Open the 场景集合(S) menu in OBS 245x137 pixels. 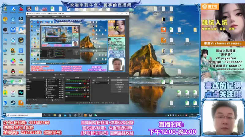tap(55, 16)
